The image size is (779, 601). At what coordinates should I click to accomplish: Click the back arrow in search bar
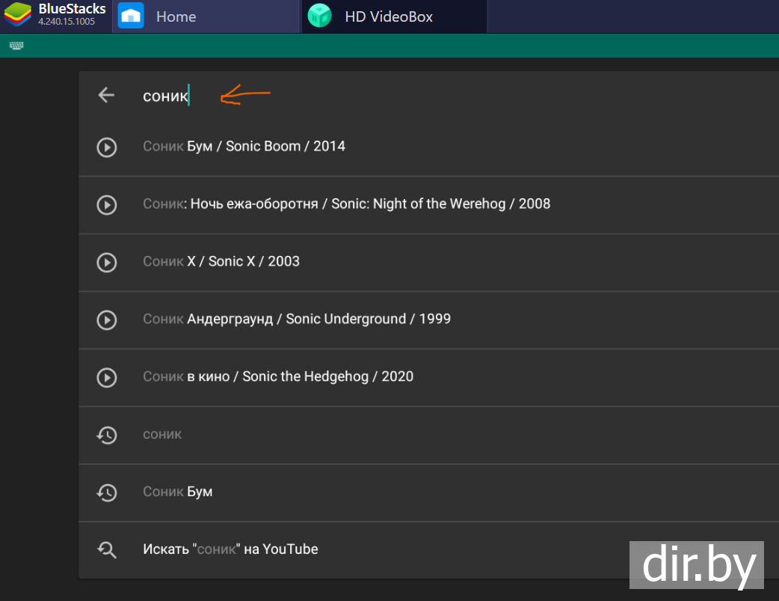pyautogui.click(x=106, y=95)
